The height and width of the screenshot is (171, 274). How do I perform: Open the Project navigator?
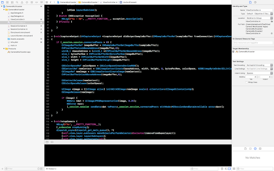(3, 2)
